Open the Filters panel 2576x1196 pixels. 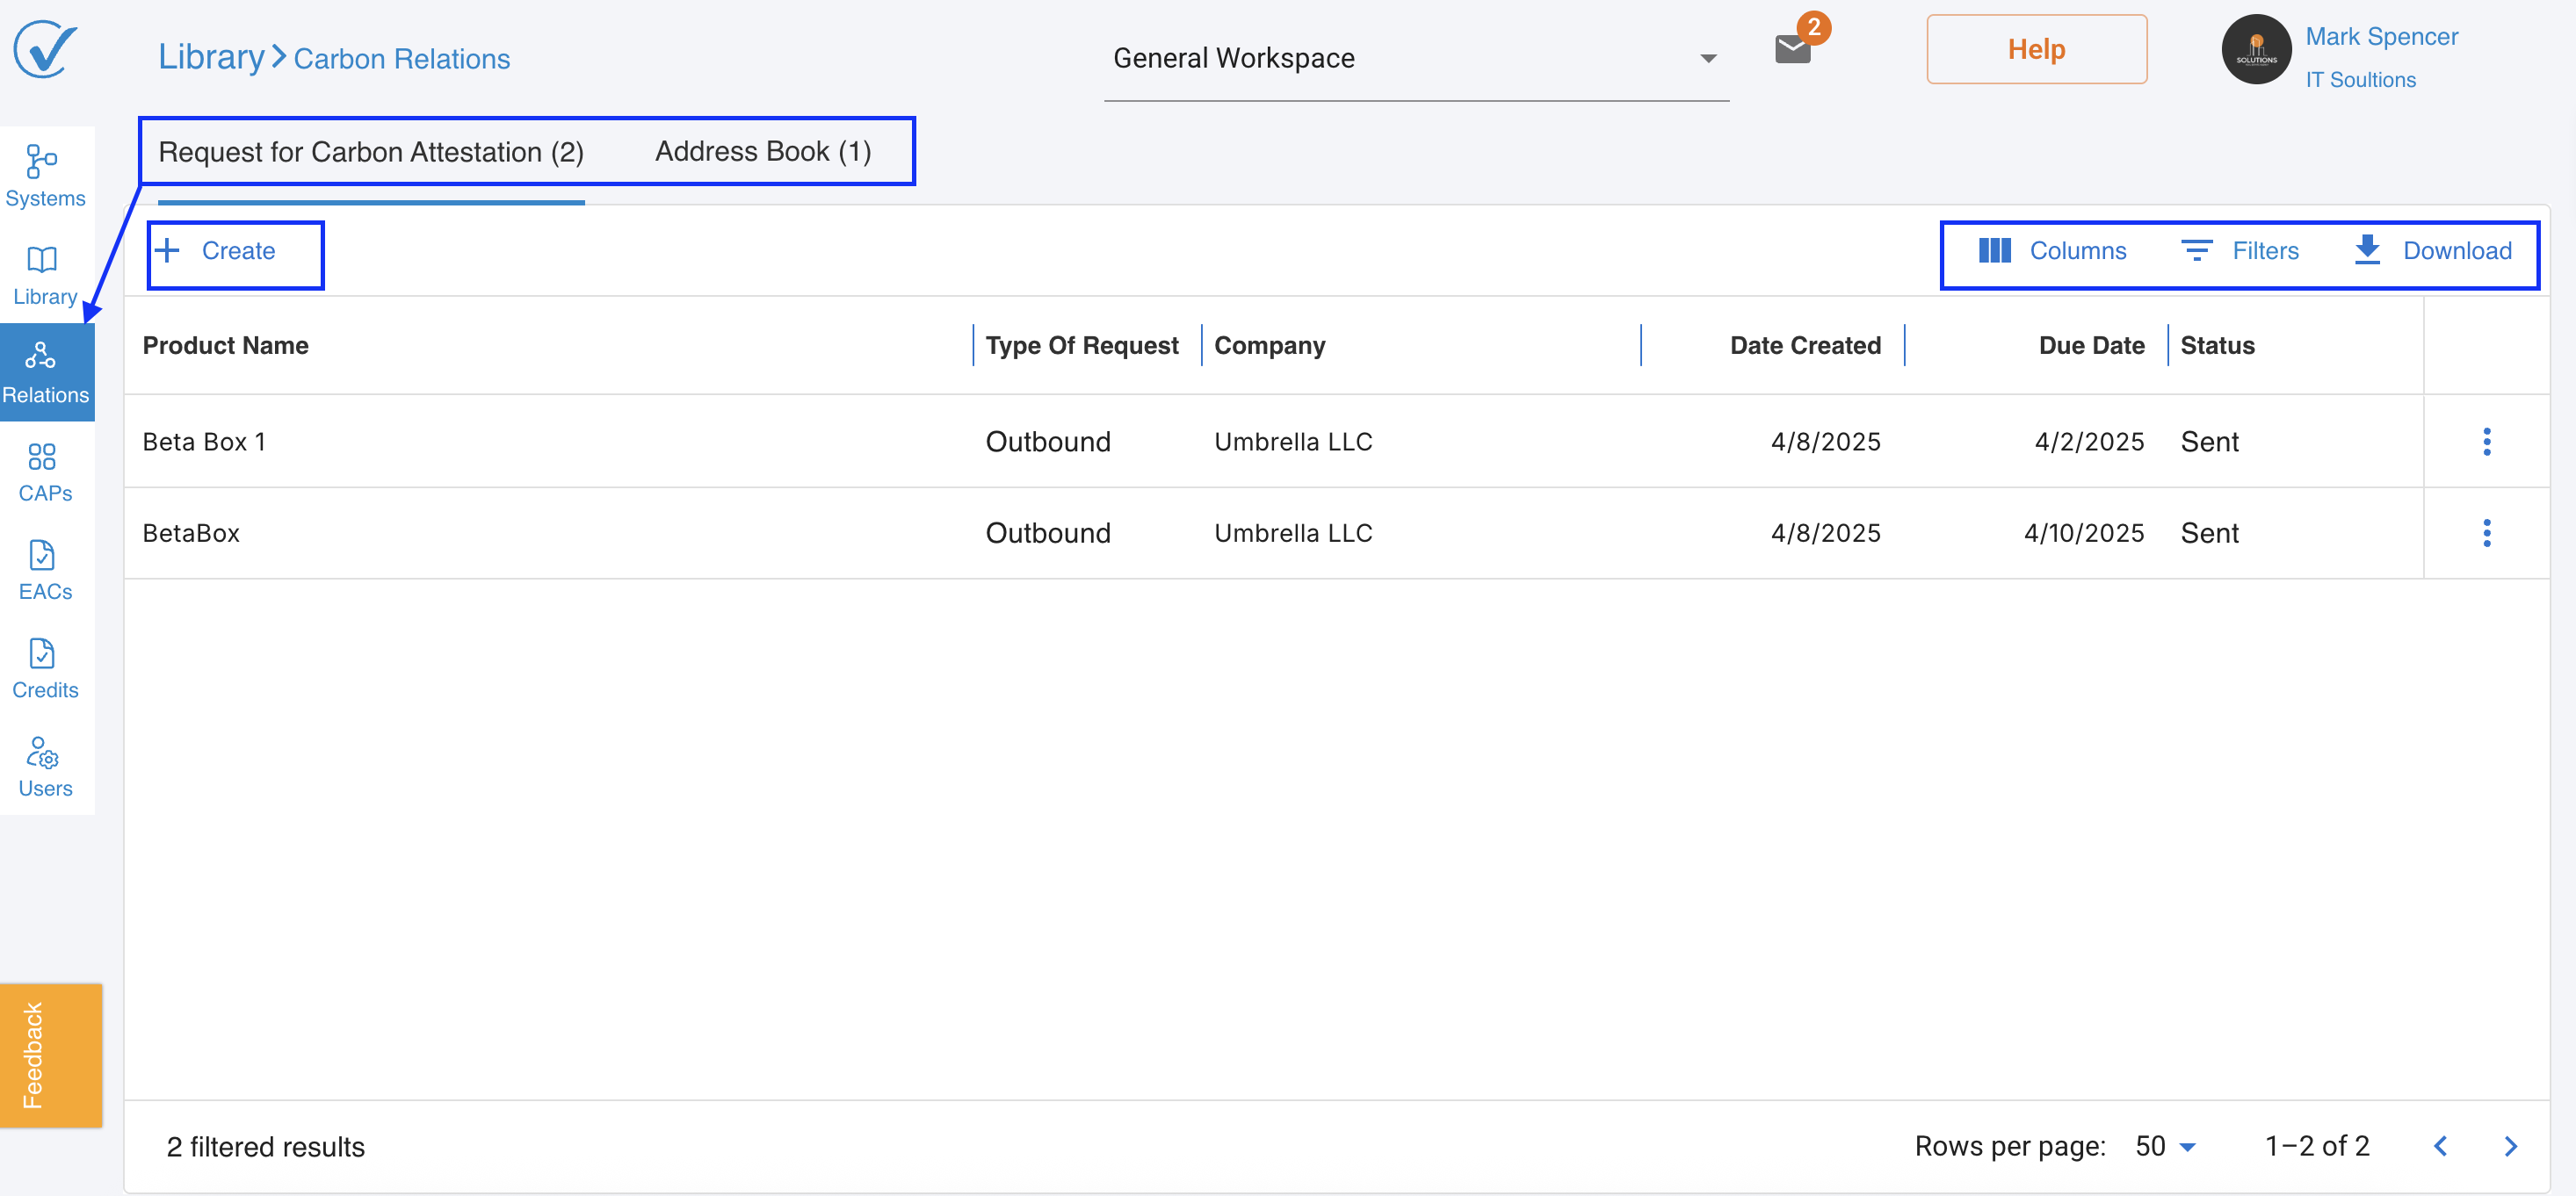pyautogui.click(x=2240, y=251)
